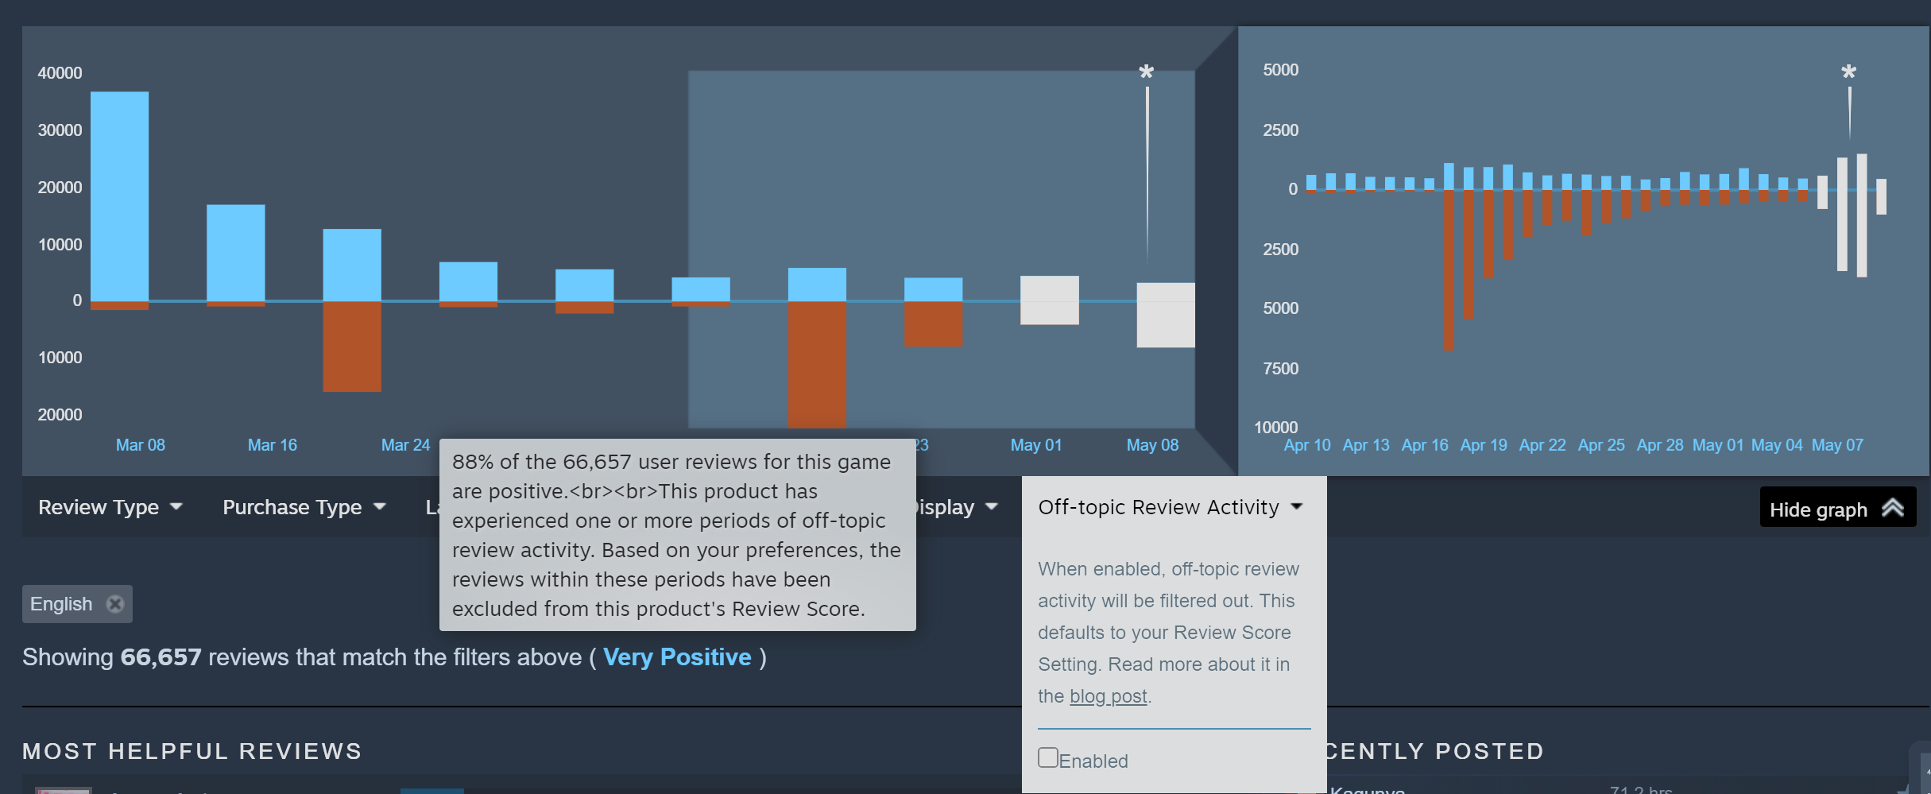Image resolution: width=1931 pixels, height=794 pixels.
Task: Click the asterisk marker on the left graph
Action: click(x=1146, y=72)
